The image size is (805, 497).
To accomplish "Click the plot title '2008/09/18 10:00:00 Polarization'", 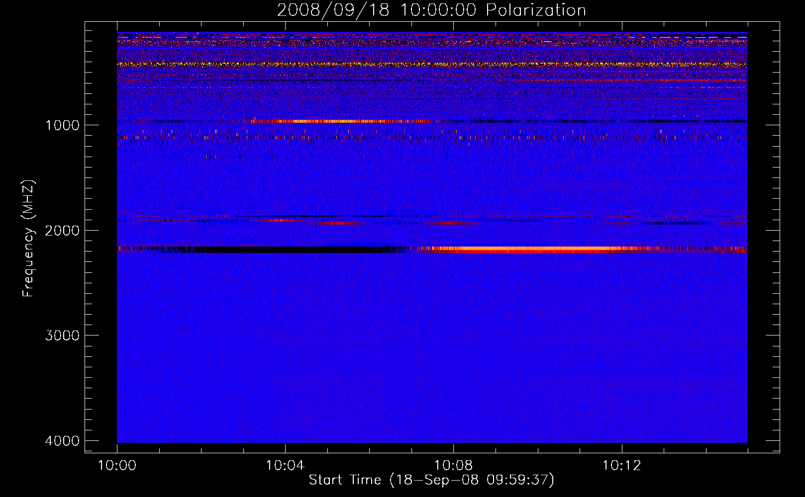I will coord(431,10).
